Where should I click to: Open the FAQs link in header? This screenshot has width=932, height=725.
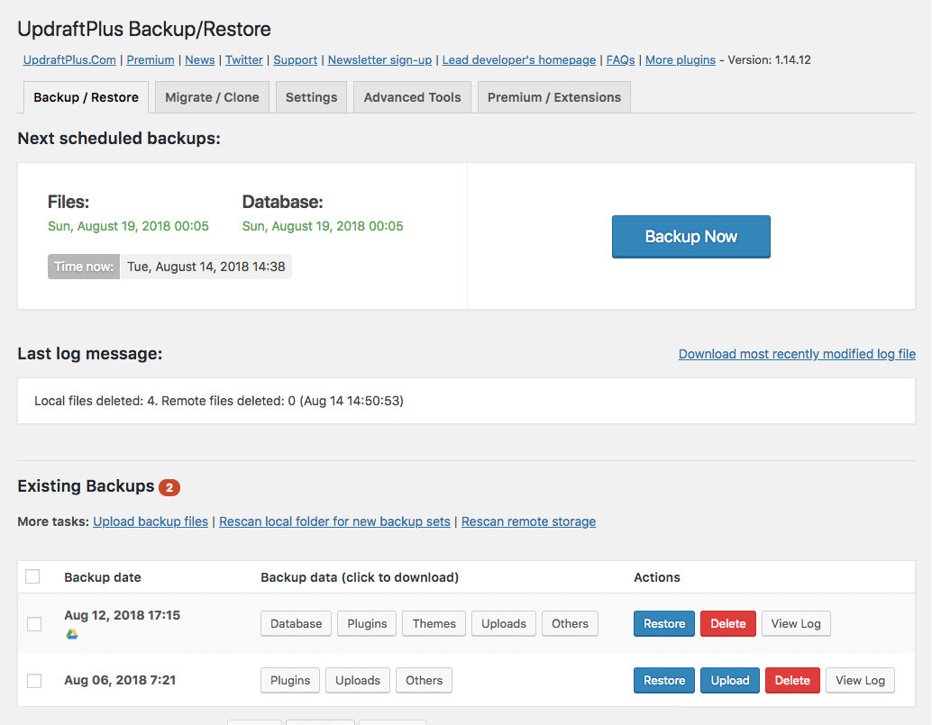620,59
